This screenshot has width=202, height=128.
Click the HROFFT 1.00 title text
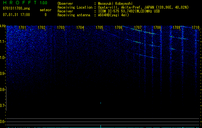point(25,3)
